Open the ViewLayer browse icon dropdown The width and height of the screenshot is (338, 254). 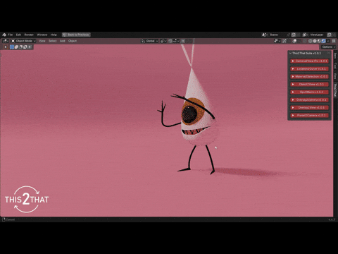306,35
